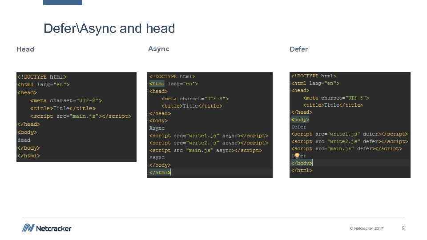Click the highlighted <html tag in Async code
The image size is (427, 240).
pyautogui.click(x=157, y=84)
